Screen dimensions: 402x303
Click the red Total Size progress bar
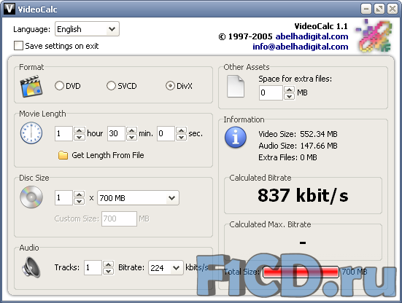tap(301, 272)
